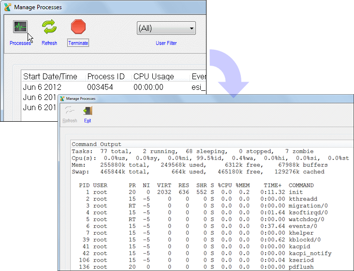Image resolution: width=354 pixels, height=271 pixels.
Task: Click the User Filter label
Action: [166, 43]
